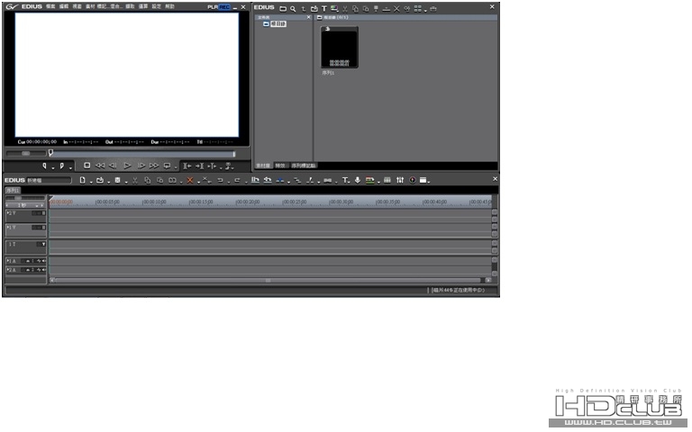The height and width of the screenshot is (432, 692).
Task: Switch to the 特效 effects tab
Action: click(280, 166)
